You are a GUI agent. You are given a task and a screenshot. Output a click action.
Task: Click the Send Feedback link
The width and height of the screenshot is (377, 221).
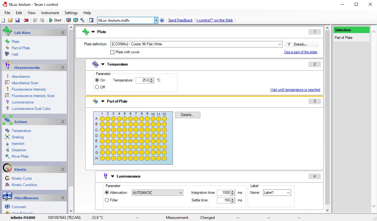click(180, 20)
